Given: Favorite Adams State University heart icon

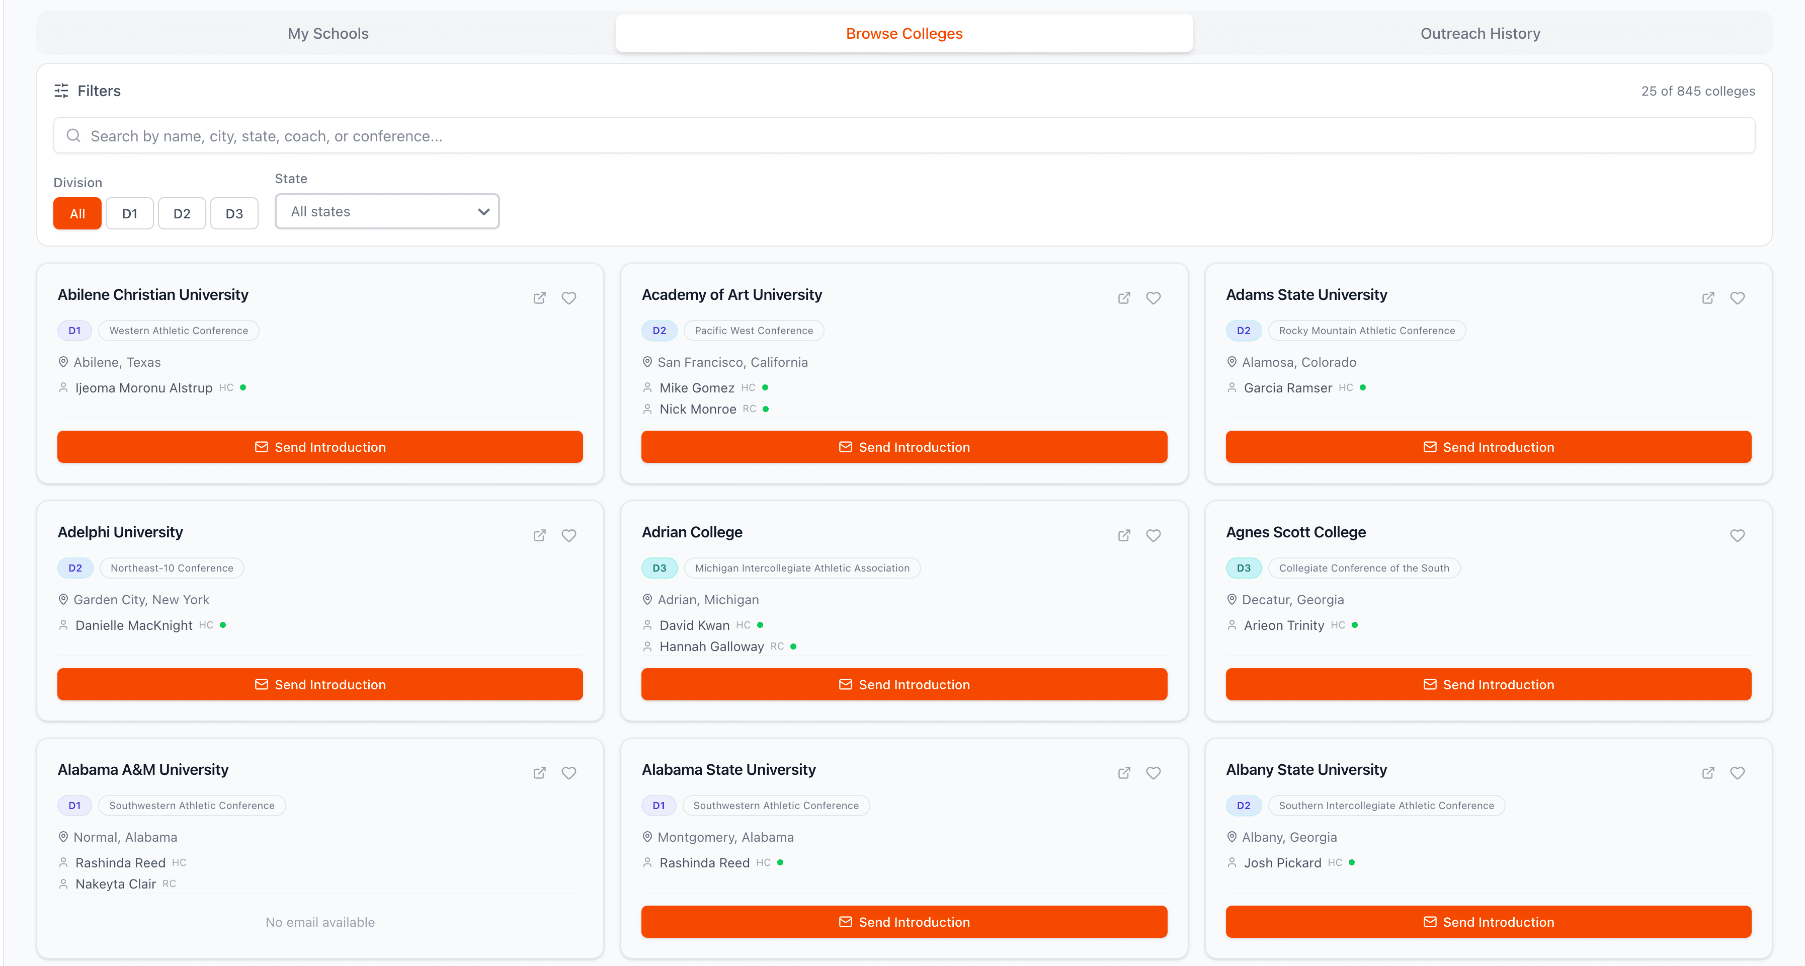Looking at the screenshot, I should click(x=1738, y=298).
